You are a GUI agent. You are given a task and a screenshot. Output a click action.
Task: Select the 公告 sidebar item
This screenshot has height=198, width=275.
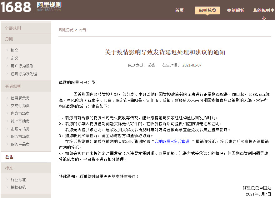[x=26, y=157]
